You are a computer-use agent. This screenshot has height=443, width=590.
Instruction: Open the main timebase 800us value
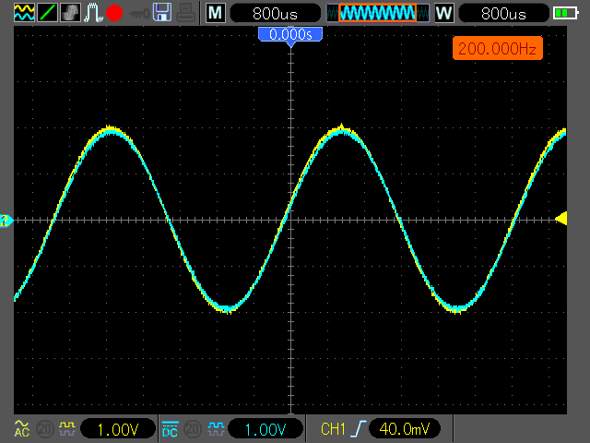point(275,13)
